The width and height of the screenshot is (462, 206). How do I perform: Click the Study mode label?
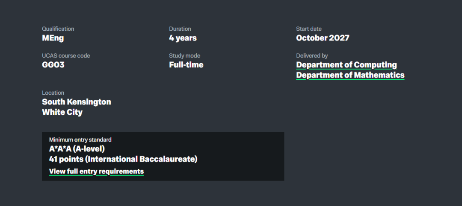[184, 56]
